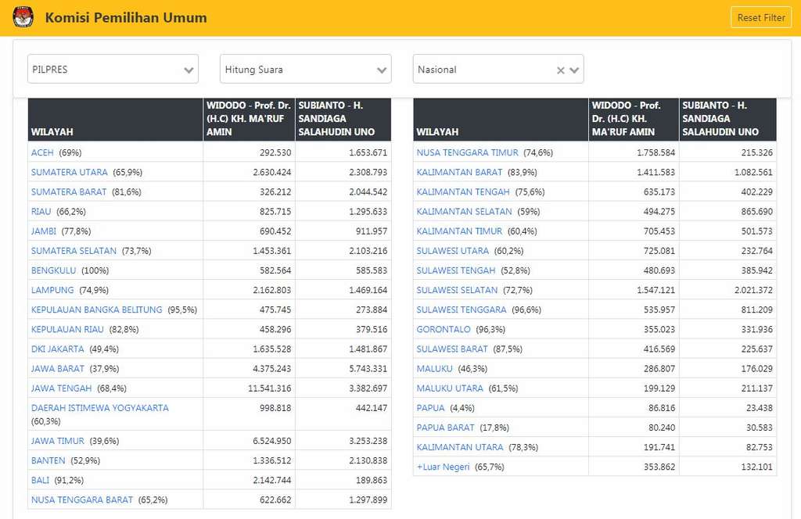
Task: Select the value 11.541.316 in JAWA TENGAH row
Action: (269, 388)
